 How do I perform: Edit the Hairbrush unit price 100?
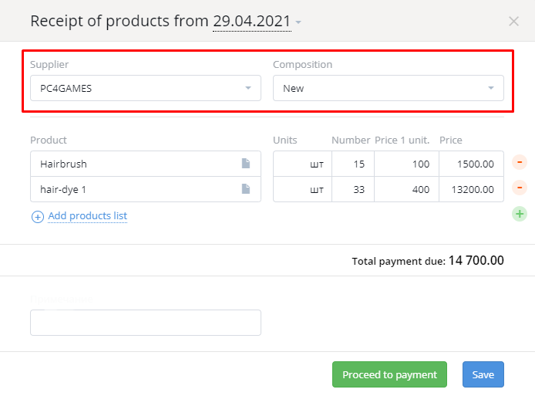click(406, 164)
